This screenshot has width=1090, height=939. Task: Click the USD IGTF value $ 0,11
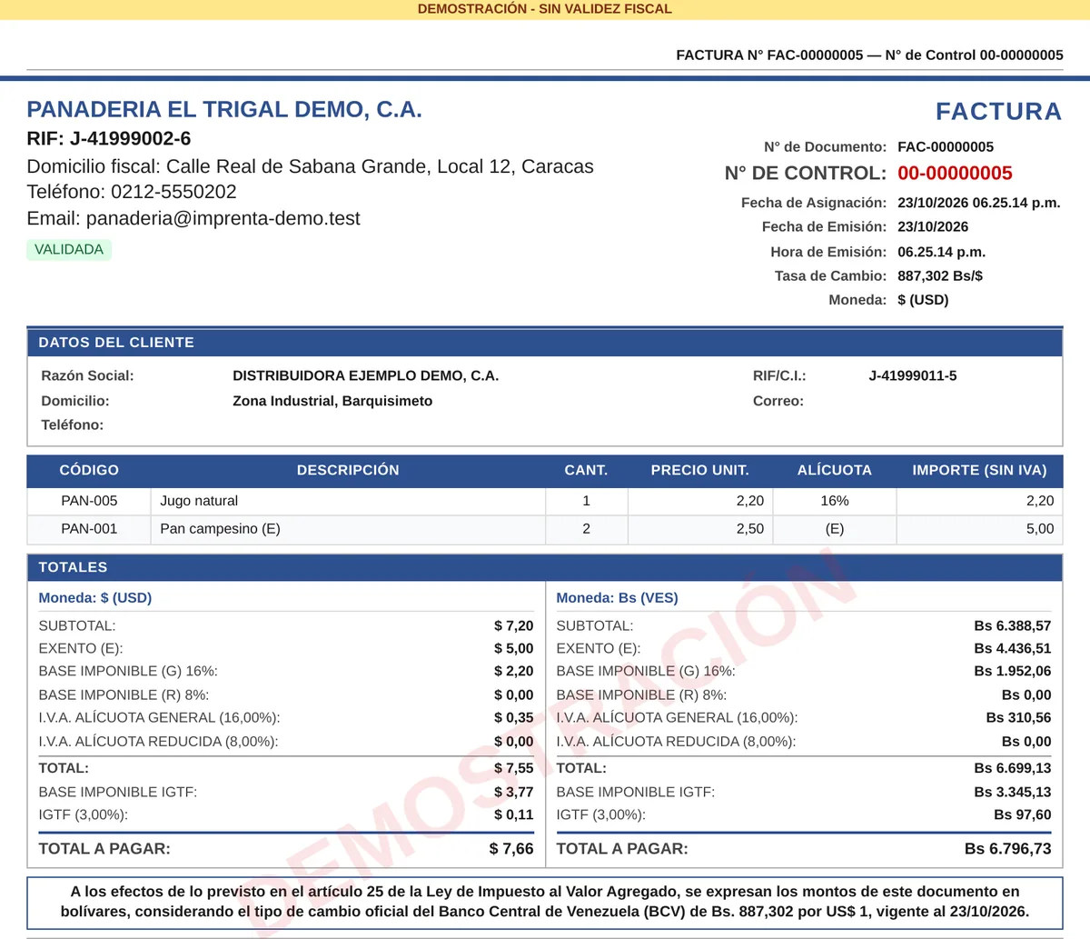click(x=514, y=815)
